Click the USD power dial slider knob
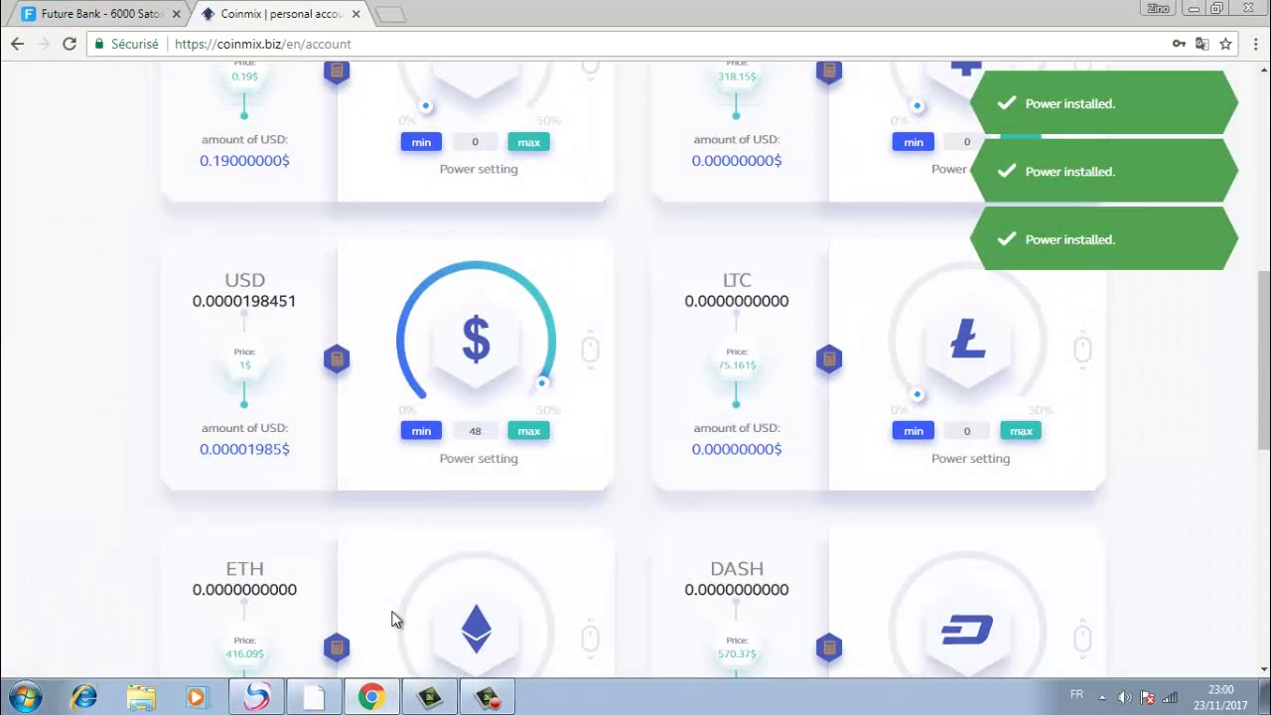 coord(542,382)
